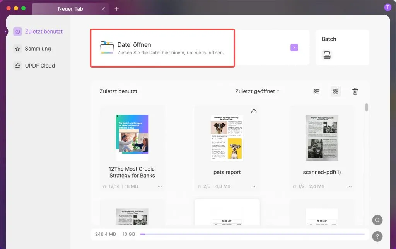Click the clock icon beside Zuletzt benutzt
396x249 pixels.
coord(17,31)
